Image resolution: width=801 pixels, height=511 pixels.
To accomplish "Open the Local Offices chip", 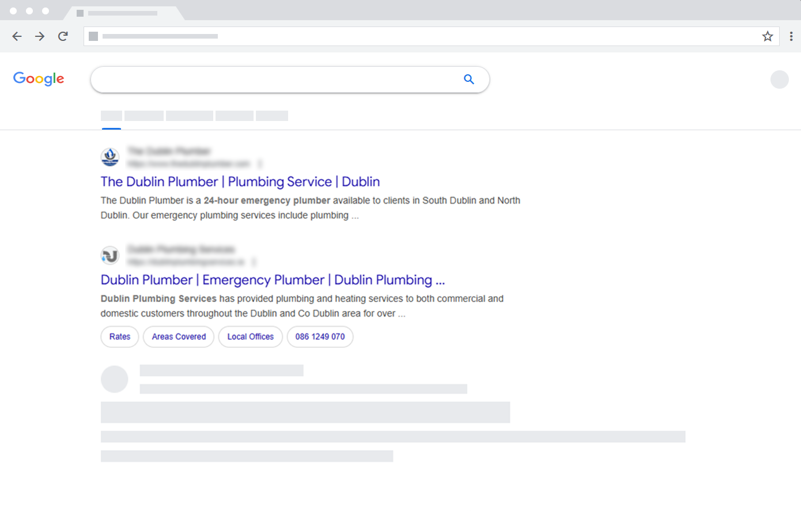I will (250, 336).
